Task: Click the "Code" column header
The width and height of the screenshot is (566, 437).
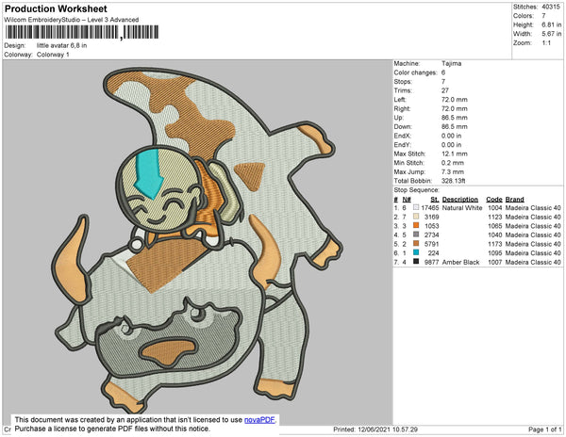Action: click(x=494, y=200)
